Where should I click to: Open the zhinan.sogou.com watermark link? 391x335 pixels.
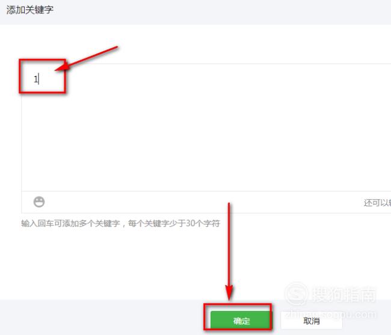(x=330, y=314)
